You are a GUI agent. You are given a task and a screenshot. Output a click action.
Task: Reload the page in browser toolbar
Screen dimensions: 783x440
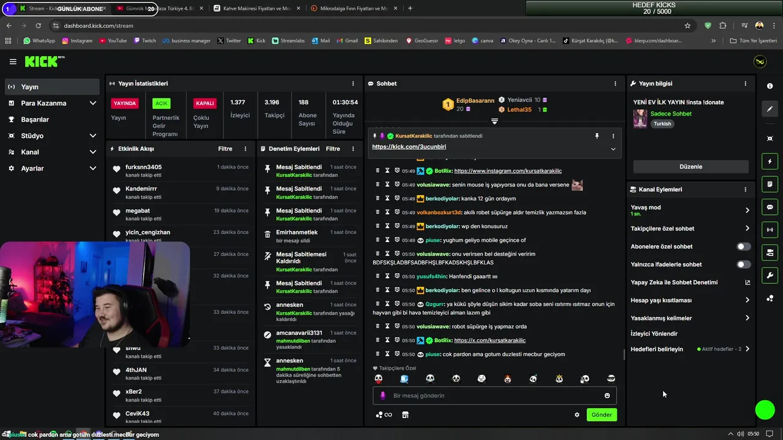(38, 26)
